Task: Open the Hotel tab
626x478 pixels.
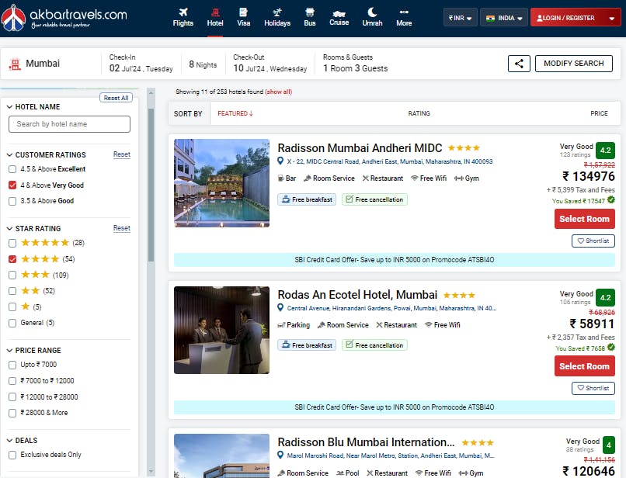Action: coord(215,18)
